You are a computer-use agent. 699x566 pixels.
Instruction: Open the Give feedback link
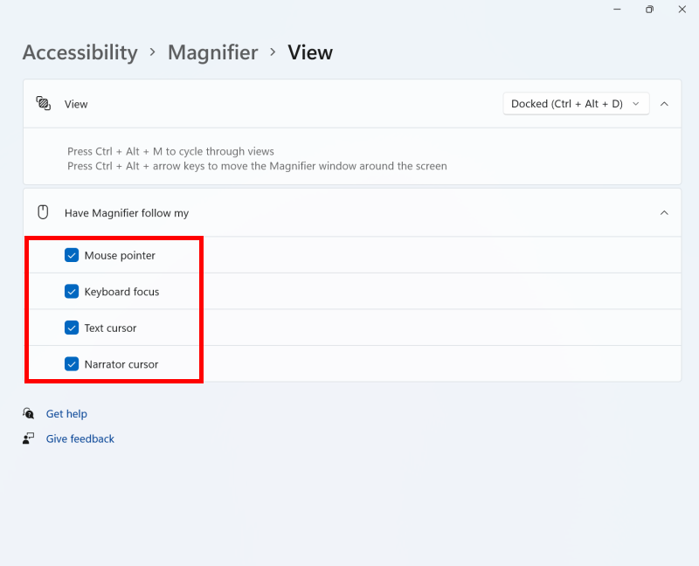tap(80, 438)
